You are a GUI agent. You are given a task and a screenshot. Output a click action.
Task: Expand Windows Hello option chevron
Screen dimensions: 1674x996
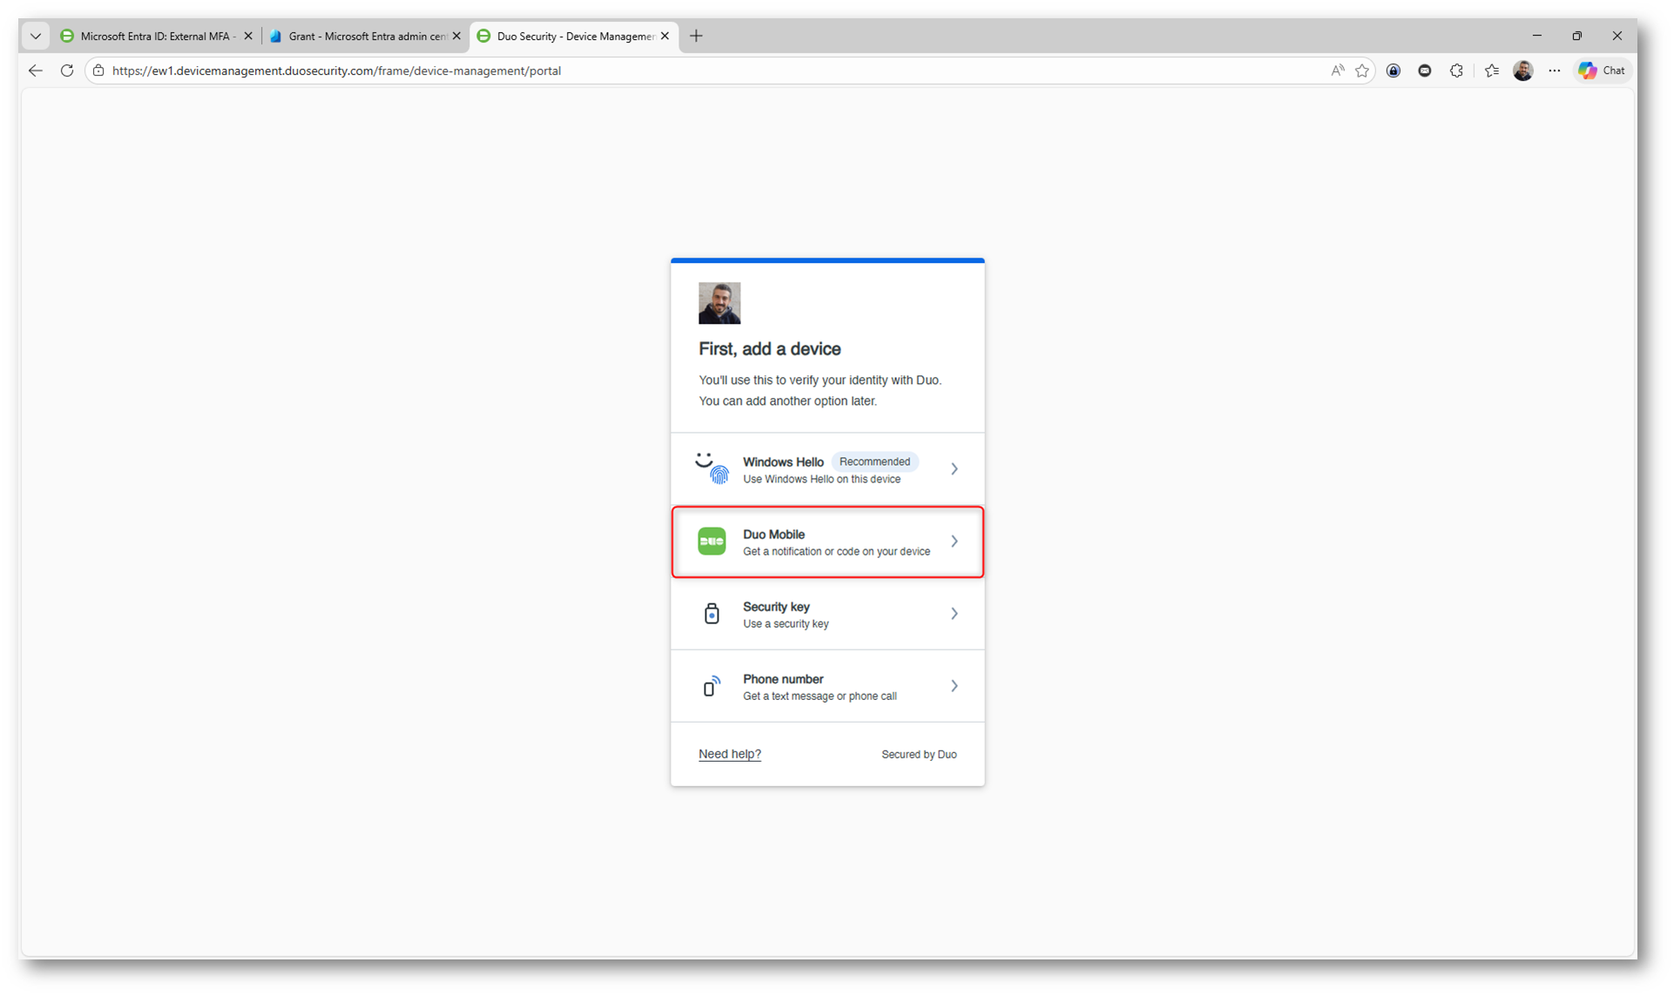point(955,469)
